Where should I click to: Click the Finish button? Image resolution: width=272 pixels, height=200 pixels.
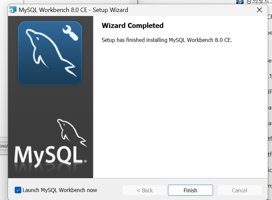tap(190, 190)
